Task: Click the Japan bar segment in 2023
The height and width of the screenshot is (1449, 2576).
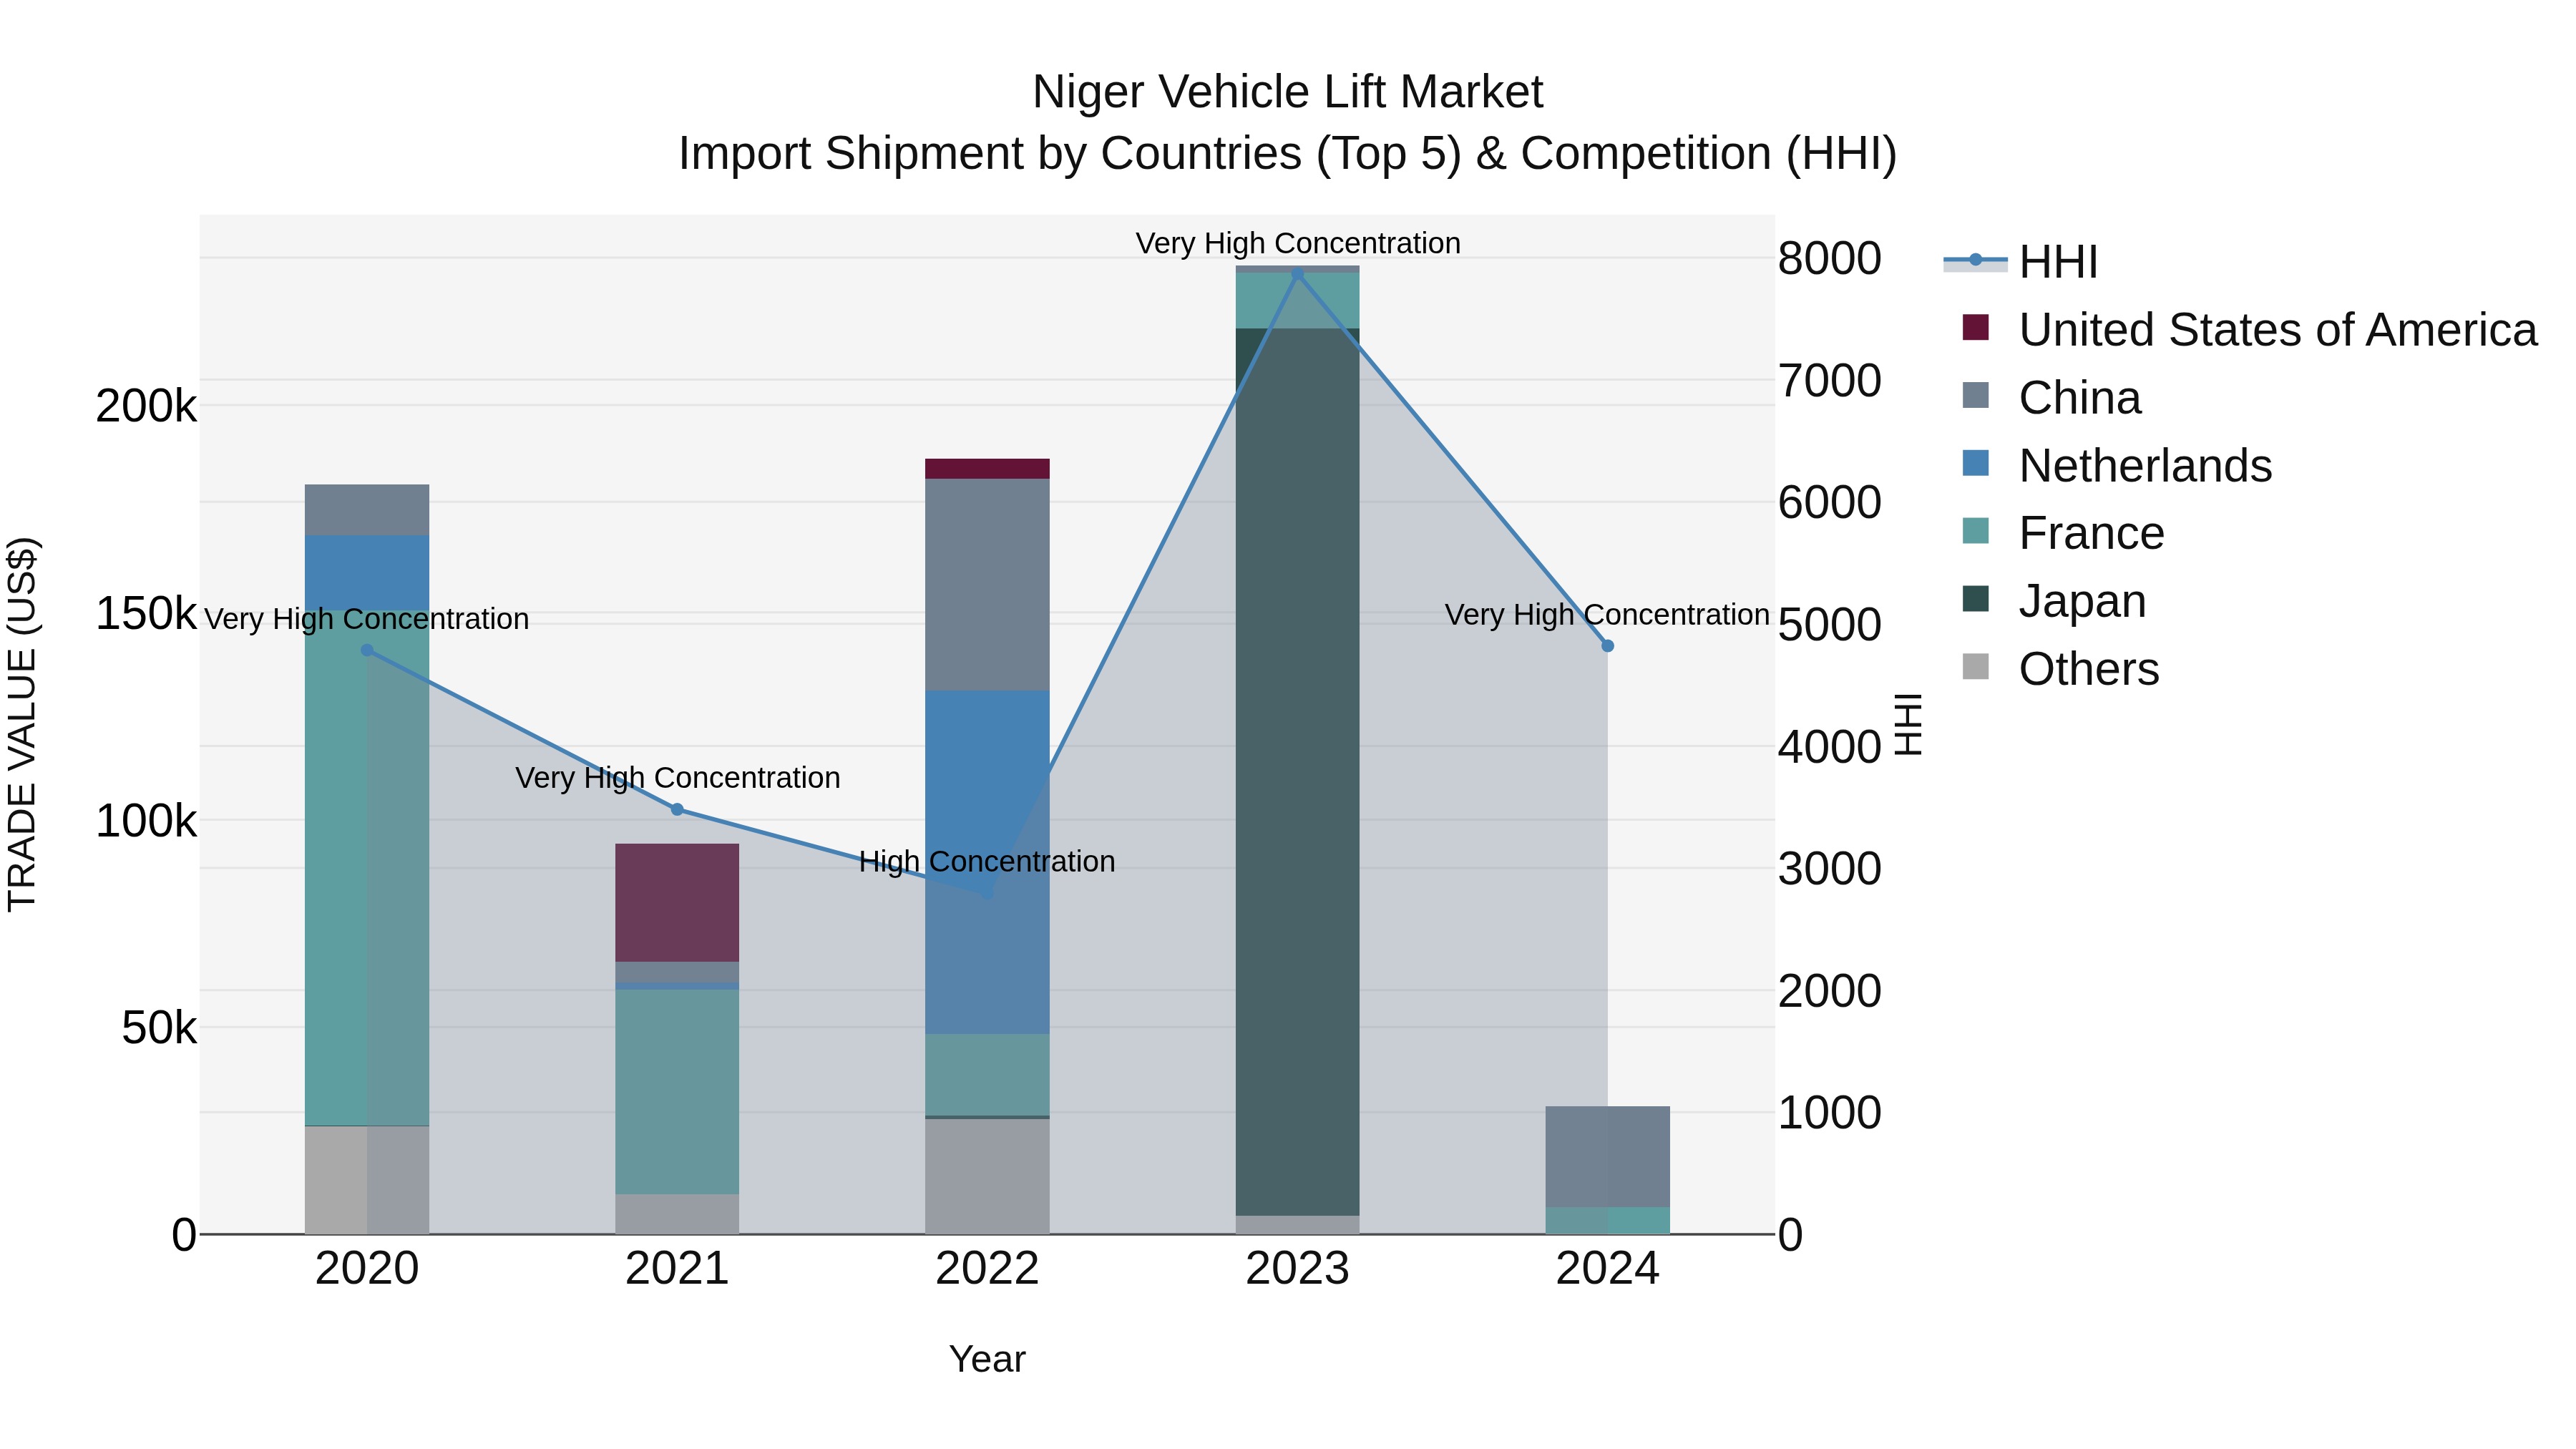Action: [1298, 772]
